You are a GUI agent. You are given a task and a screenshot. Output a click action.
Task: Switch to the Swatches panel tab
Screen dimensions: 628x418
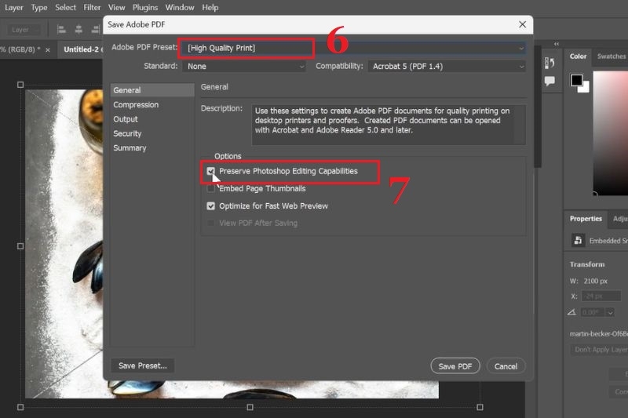coord(611,56)
